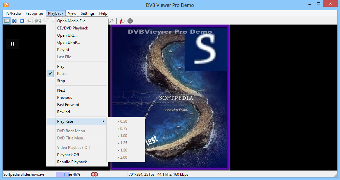The image size is (340, 180).
Task: Choose Open URL... menu entry
Action: pos(77,35)
